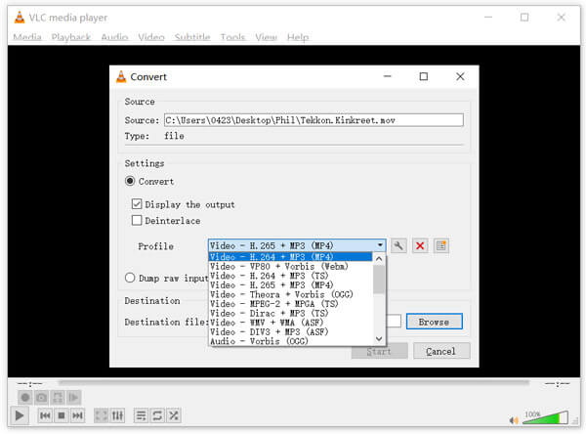Screen dimensions: 586x434
Task: Open the edit profile wrench icon
Action: point(398,245)
